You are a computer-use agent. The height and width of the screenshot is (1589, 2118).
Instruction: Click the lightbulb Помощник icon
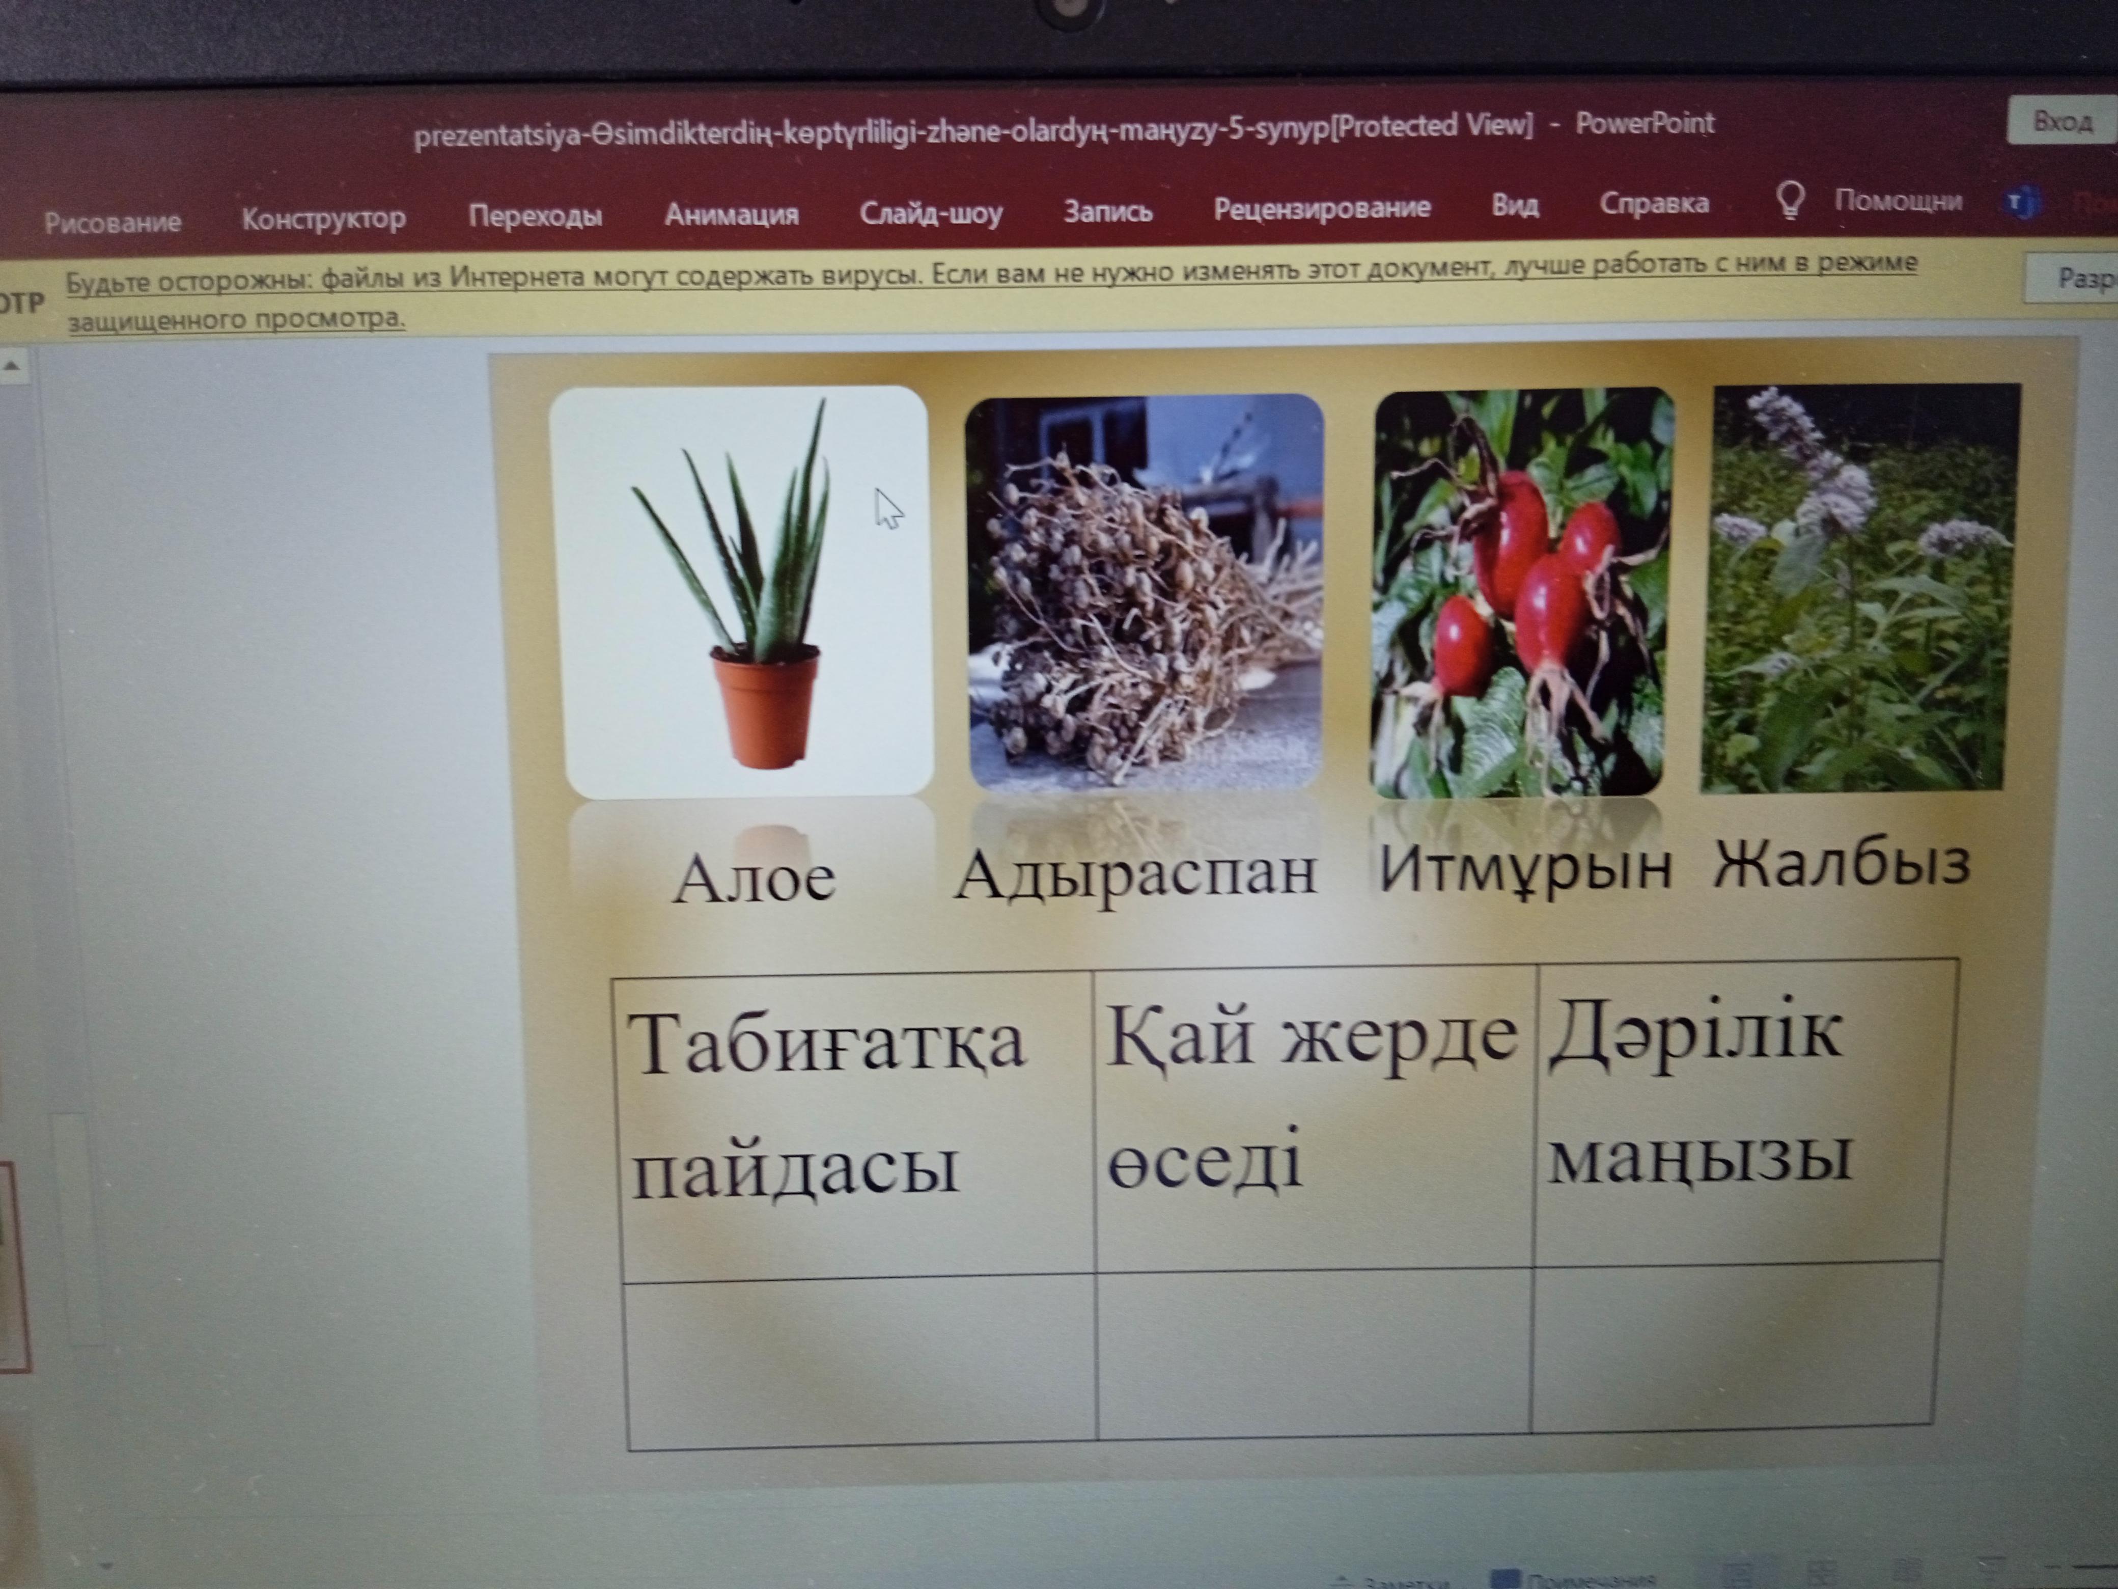tap(1790, 201)
